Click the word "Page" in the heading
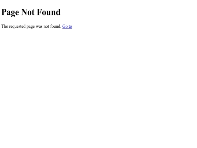 point(10,12)
